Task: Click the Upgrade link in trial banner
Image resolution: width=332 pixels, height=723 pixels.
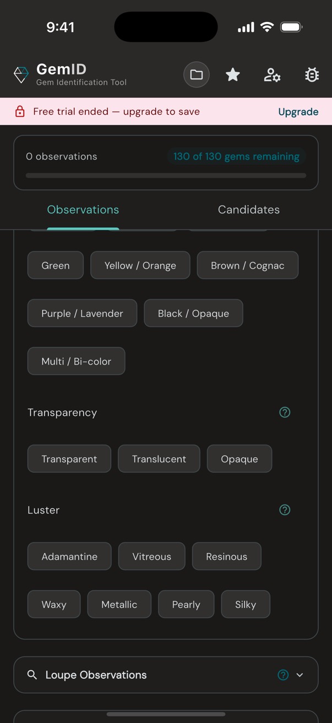Action: (x=298, y=111)
